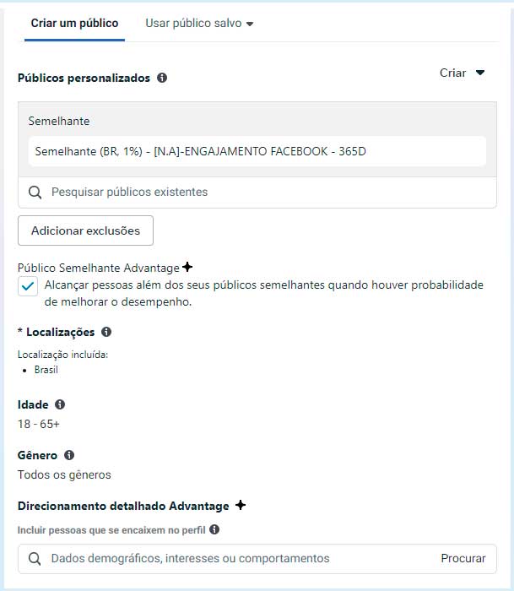Expand Usar público salvo dropdown arrow

[250, 24]
